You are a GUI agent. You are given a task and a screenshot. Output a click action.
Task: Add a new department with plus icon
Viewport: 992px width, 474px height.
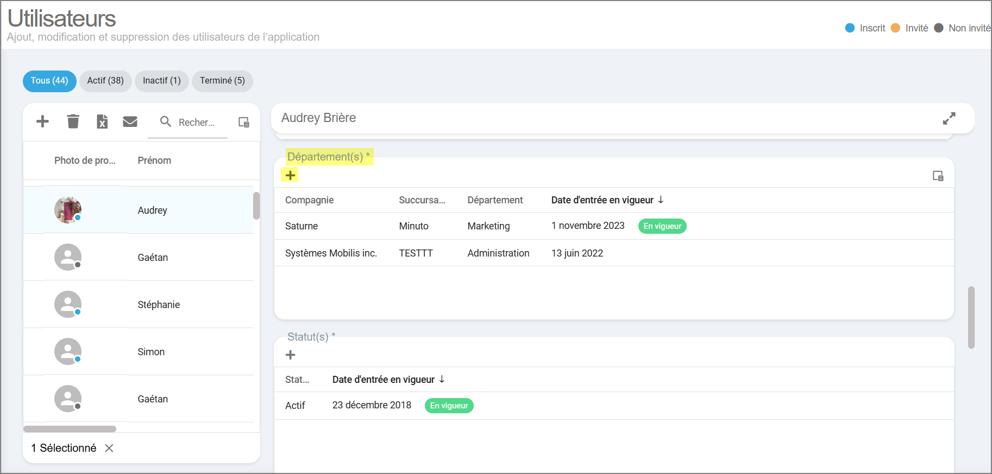[x=291, y=175]
